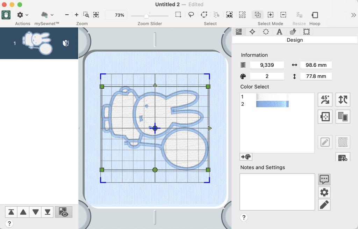Toggle the Add to Selection mode
Viewport: 358px width, 229px height.
pyautogui.click(x=270, y=15)
